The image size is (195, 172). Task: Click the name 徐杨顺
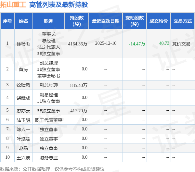[23, 44]
